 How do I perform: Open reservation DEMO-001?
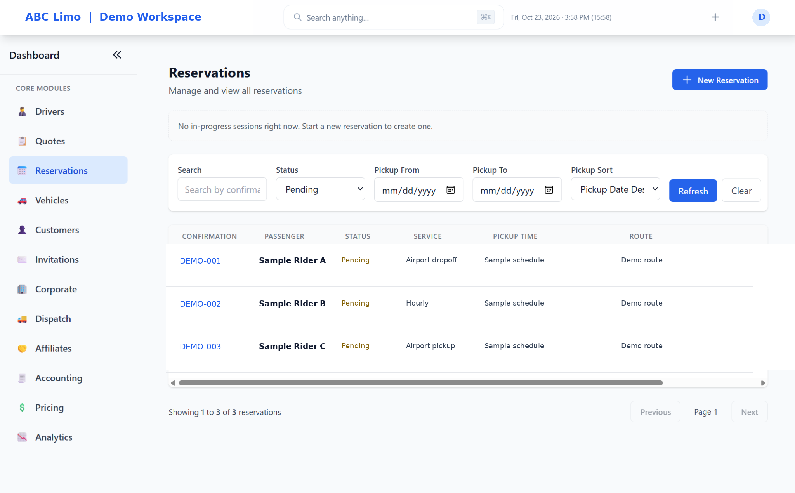pyautogui.click(x=200, y=260)
